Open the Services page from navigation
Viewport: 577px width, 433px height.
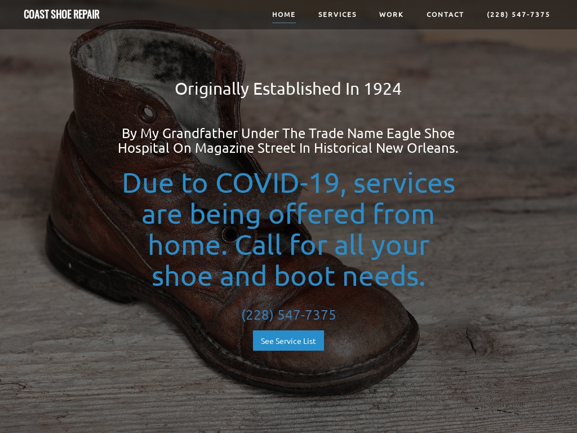[338, 14]
